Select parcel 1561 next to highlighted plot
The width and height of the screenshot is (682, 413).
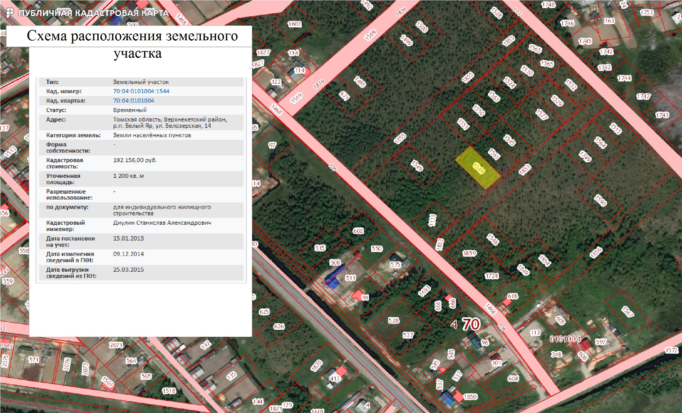coord(494,154)
